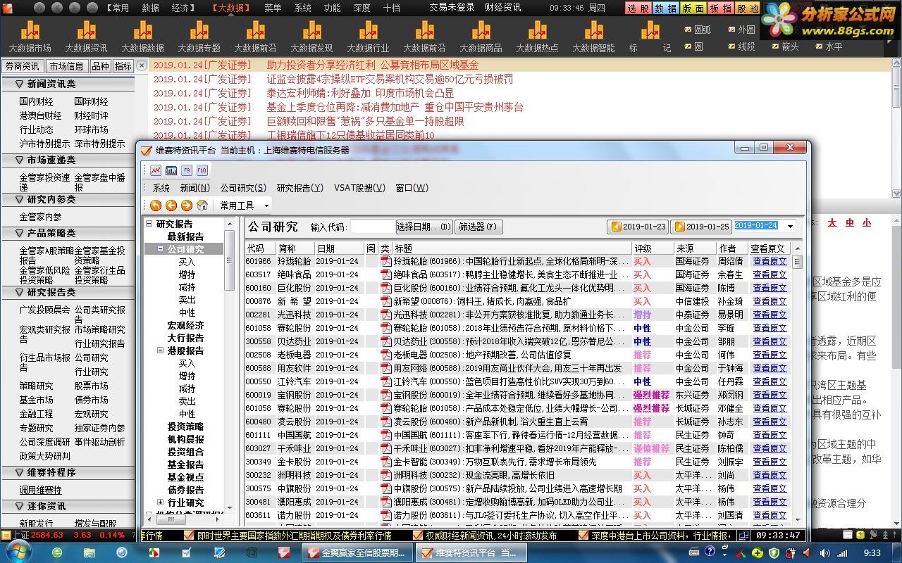Viewport: 902px width, 563px height.
Task: Open the 新闻(N) menu
Action: pyautogui.click(x=194, y=188)
